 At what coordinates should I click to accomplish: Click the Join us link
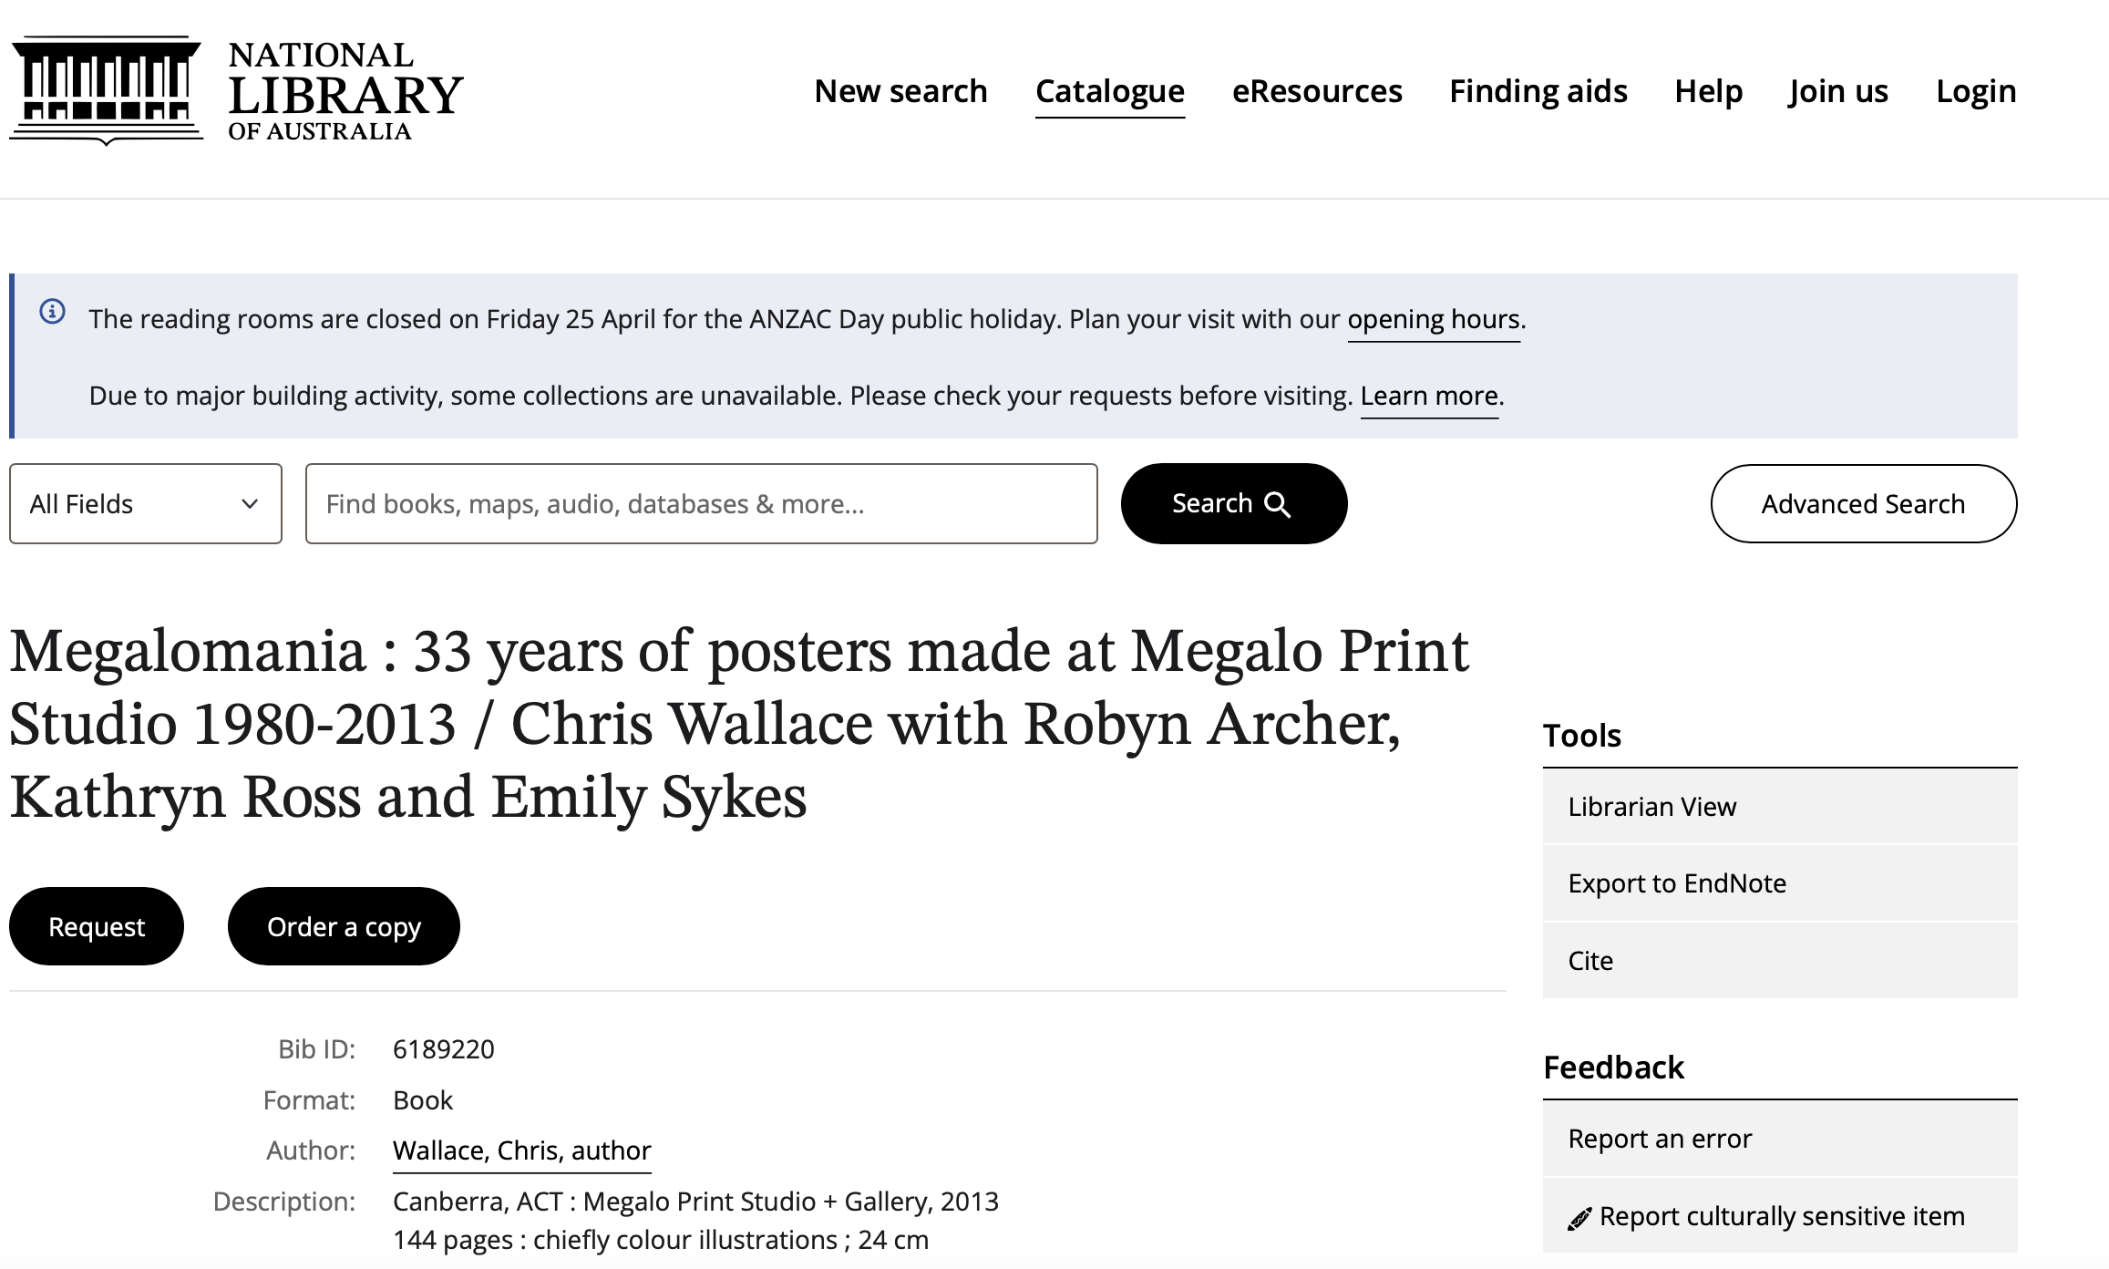point(1838,91)
